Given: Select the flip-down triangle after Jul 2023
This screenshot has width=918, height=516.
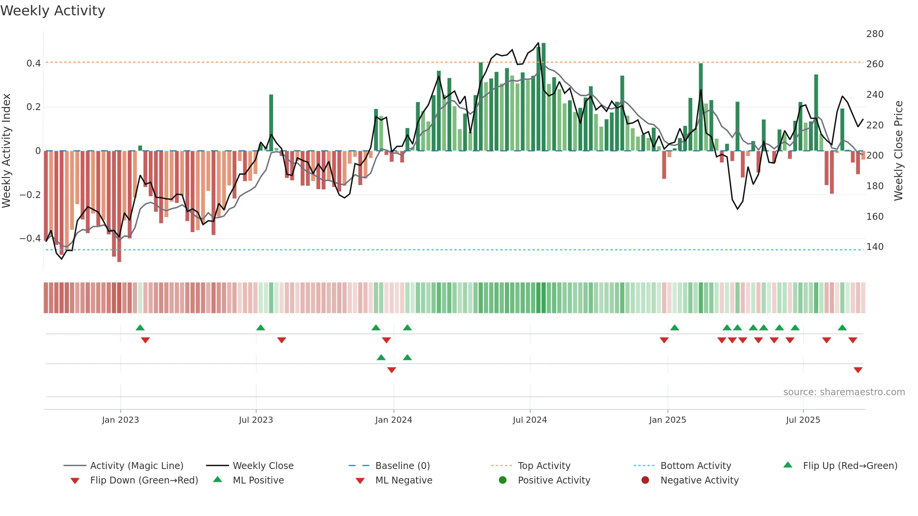Looking at the screenshot, I should click(282, 340).
